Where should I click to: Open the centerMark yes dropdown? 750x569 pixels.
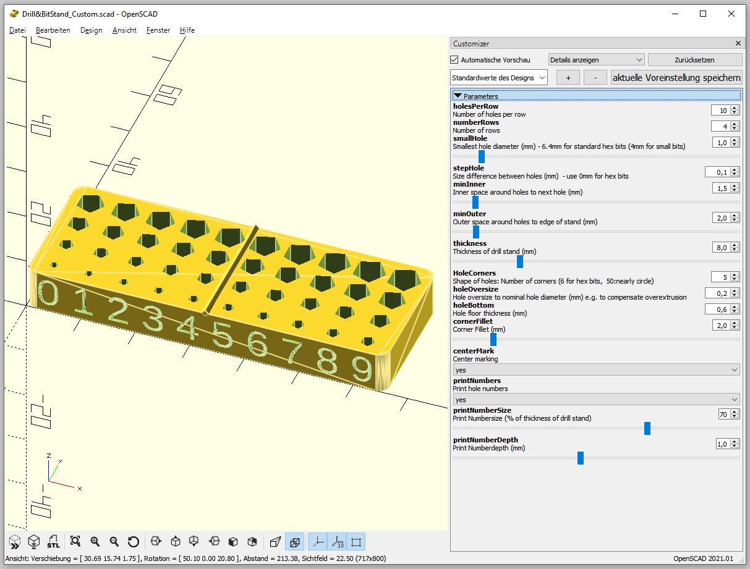[x=596, y=370]
